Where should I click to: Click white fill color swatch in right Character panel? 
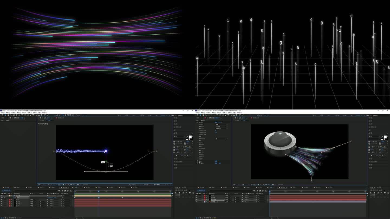pos(385,137)
